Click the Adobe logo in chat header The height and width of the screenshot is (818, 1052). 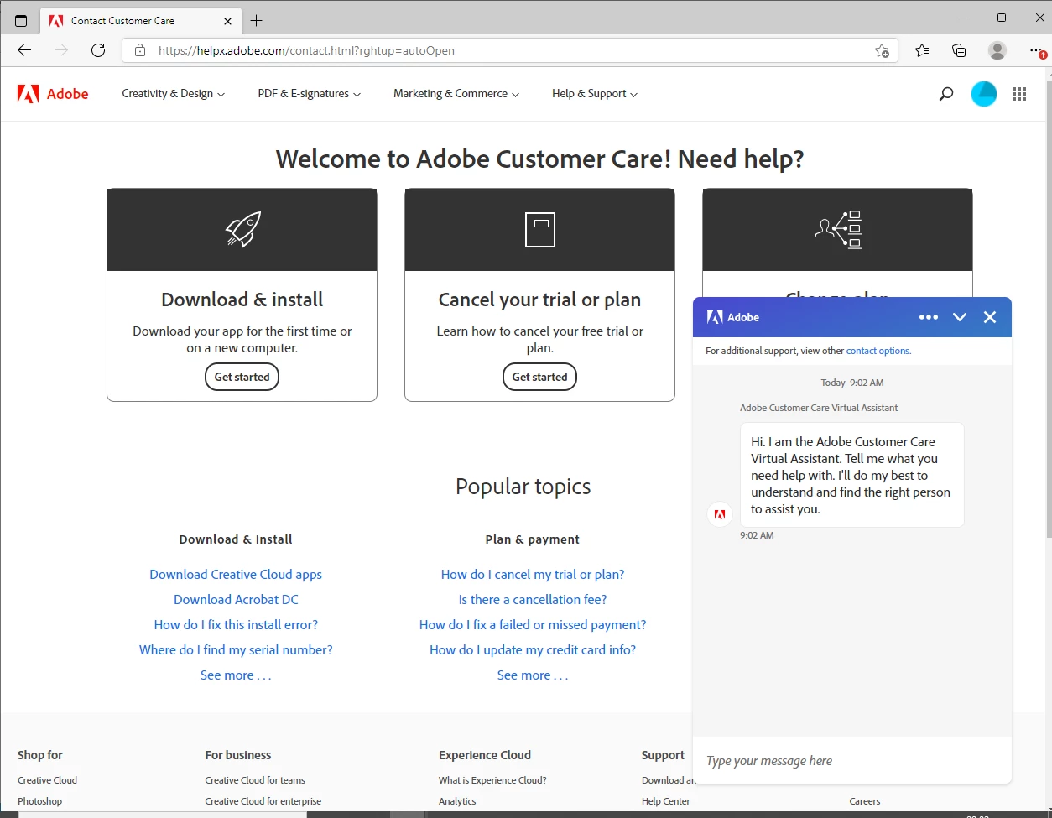pyautogui.click(x=733, y=317)
